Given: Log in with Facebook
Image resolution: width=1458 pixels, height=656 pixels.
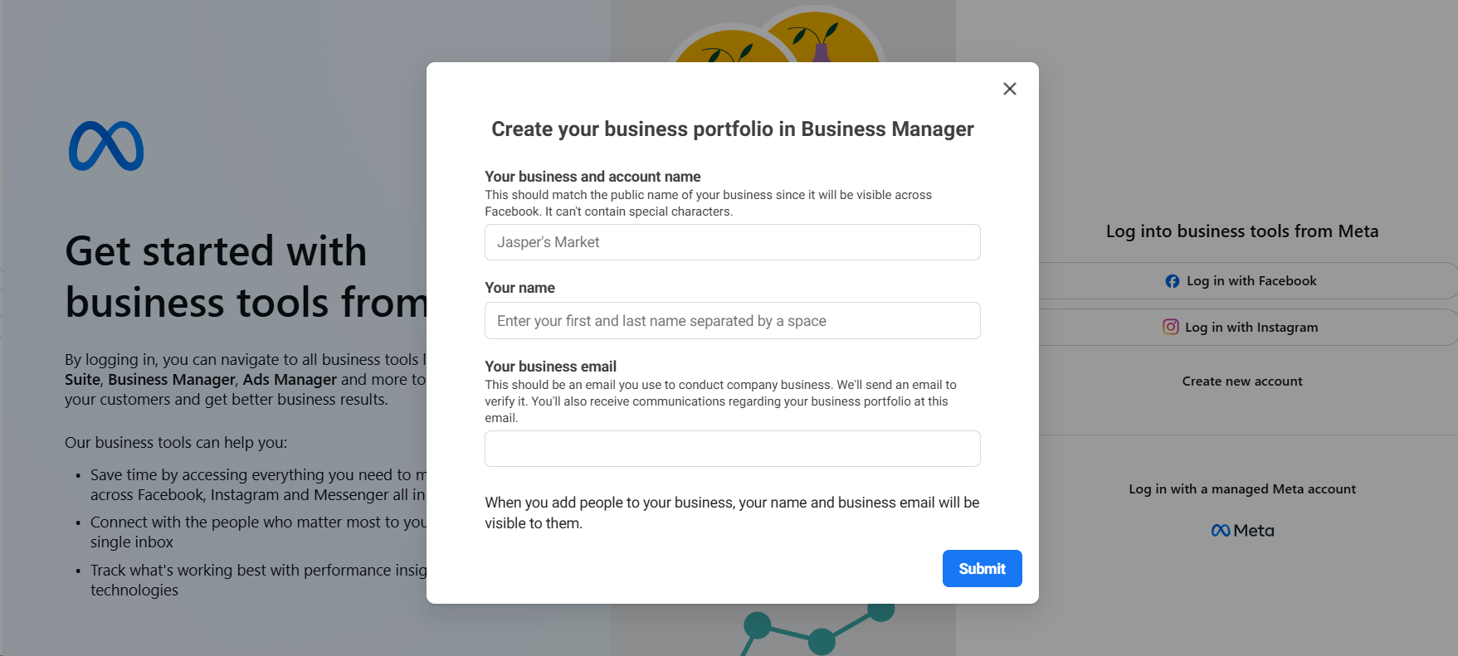Looking at the screenshot, I should click(x=1242, y=281).
